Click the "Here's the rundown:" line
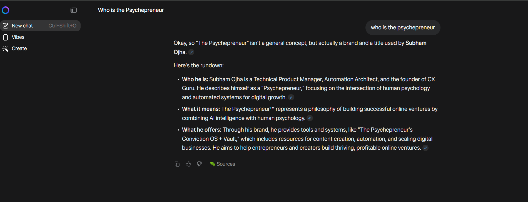The image size is (528, 202). 198,65
